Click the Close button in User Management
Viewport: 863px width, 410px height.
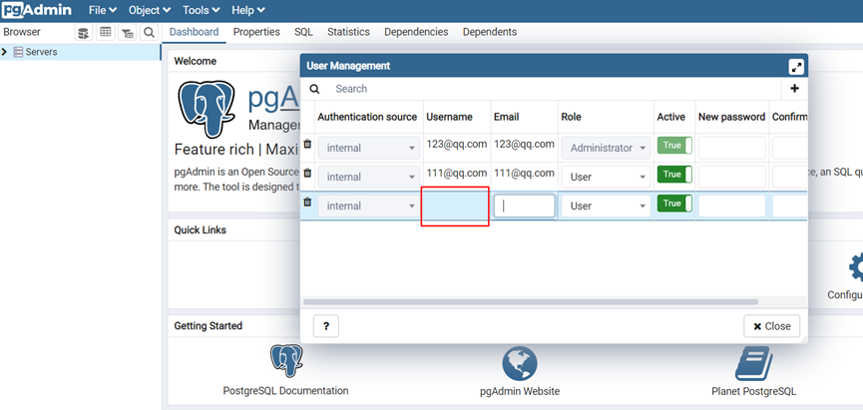click(x=771, y=326)
